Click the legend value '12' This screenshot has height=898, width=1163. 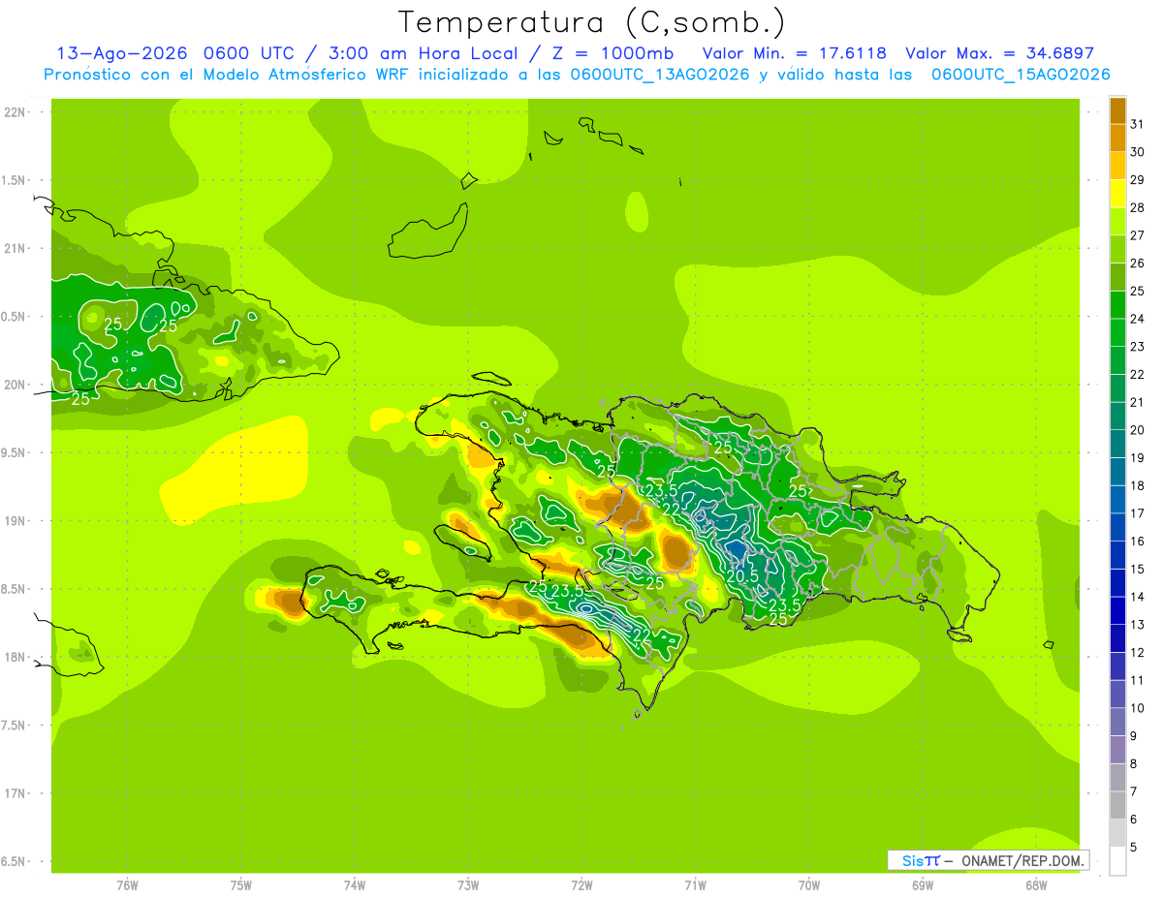(x=1138, y=653)
